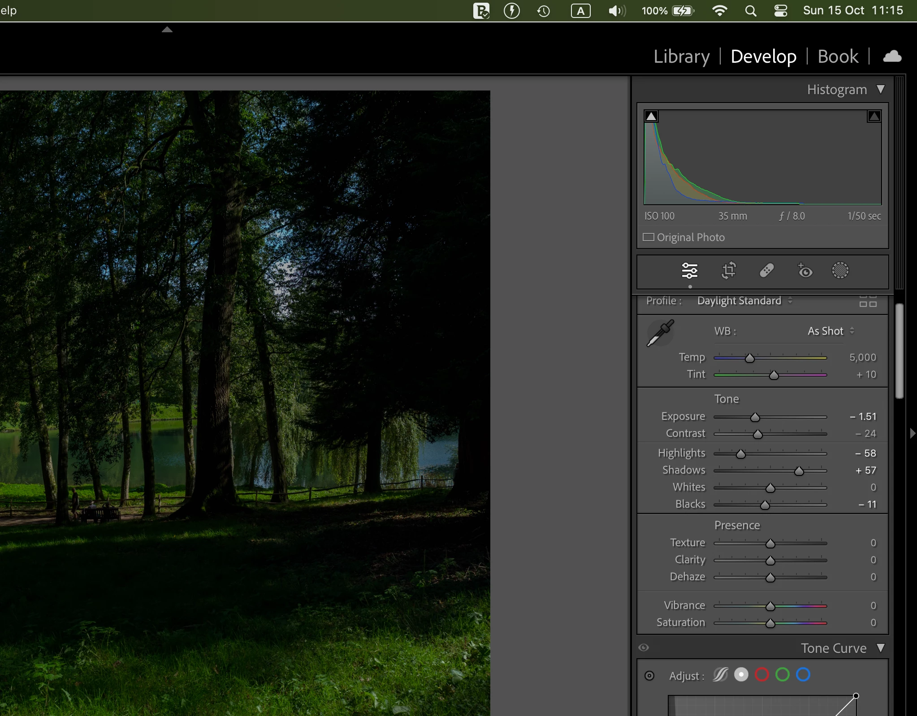
Task: Enable the Original Photo checkbox
Action: coord(648,237)
